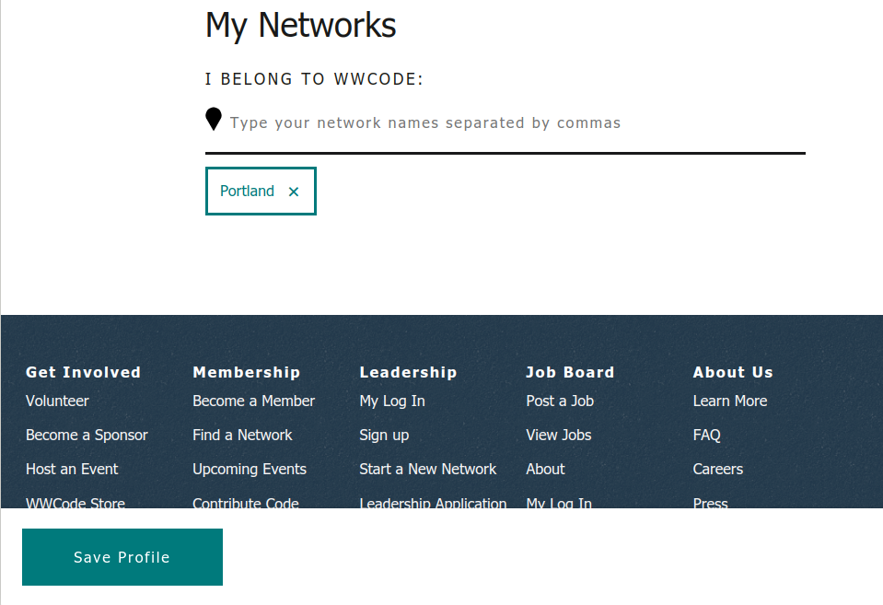Click the About Us footer heading
Screen dimensions: 883x605
[733, 372]
